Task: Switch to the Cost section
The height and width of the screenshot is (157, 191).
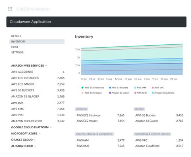Action: [15, 47]
